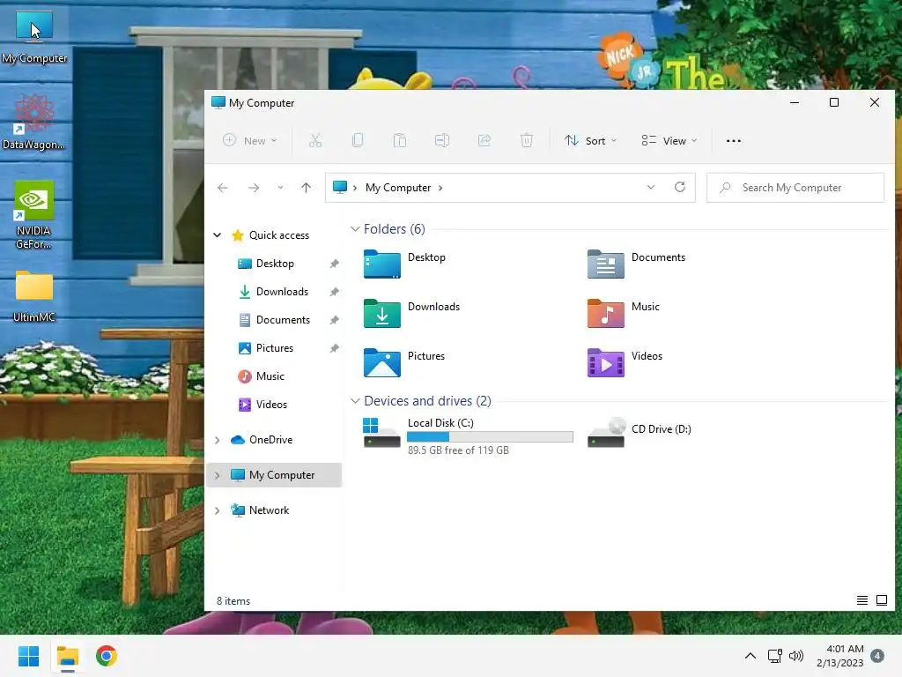The height and width of the screenshot is (677, 902).
Task: Select OneDrive in navigation pane
Action: click(x=262, y=440)
